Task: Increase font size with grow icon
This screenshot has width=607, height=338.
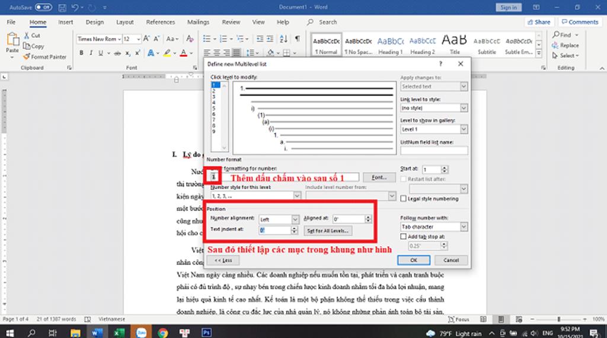Action: pos(146,39)
